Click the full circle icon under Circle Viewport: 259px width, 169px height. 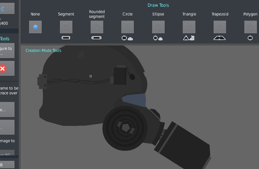pos(124,38)
